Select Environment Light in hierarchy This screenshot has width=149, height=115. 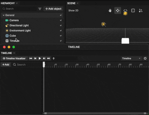point(32,30)
